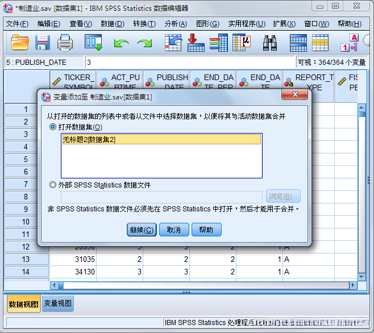Select row header 13
Screen dimensions: 374x333
pos(27,259)
